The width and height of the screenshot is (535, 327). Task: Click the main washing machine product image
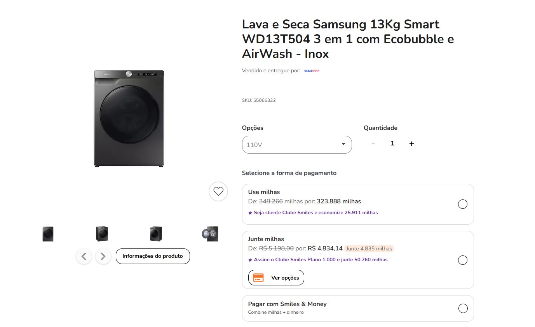pyautogui.click(x=129, y=119)
